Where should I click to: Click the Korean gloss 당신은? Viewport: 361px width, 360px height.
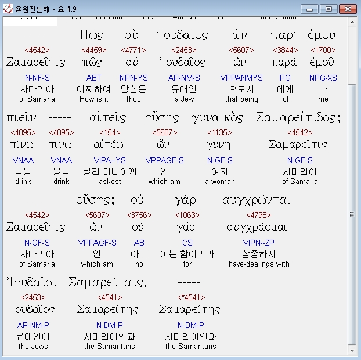point(133,89)
